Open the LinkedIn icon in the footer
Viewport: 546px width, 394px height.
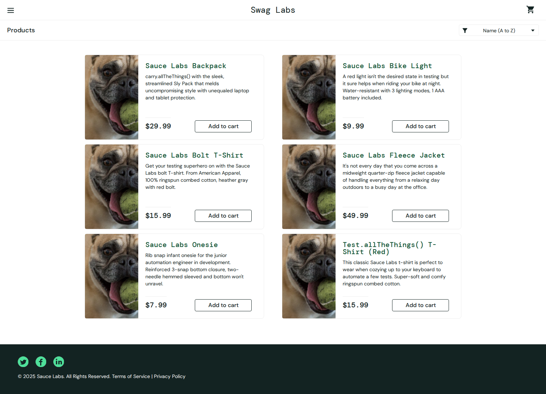(x=59, y=362)
